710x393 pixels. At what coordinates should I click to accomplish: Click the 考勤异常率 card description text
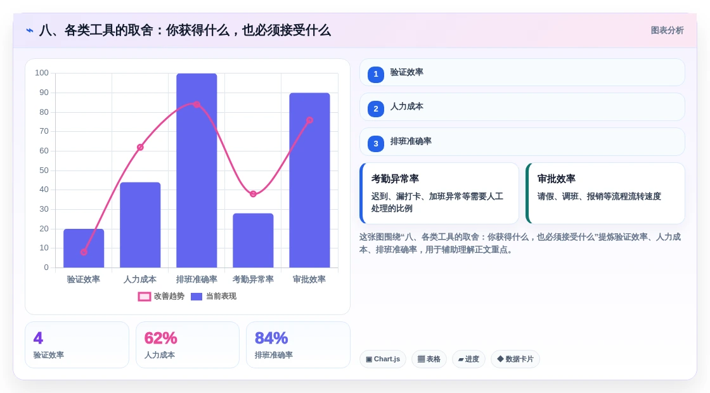pos(437,202)
